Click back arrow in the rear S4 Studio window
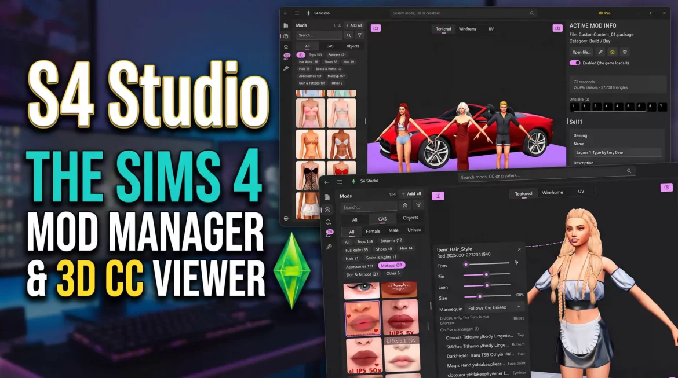678x378 pixels. pyautogui.click(x=285, y=13)
